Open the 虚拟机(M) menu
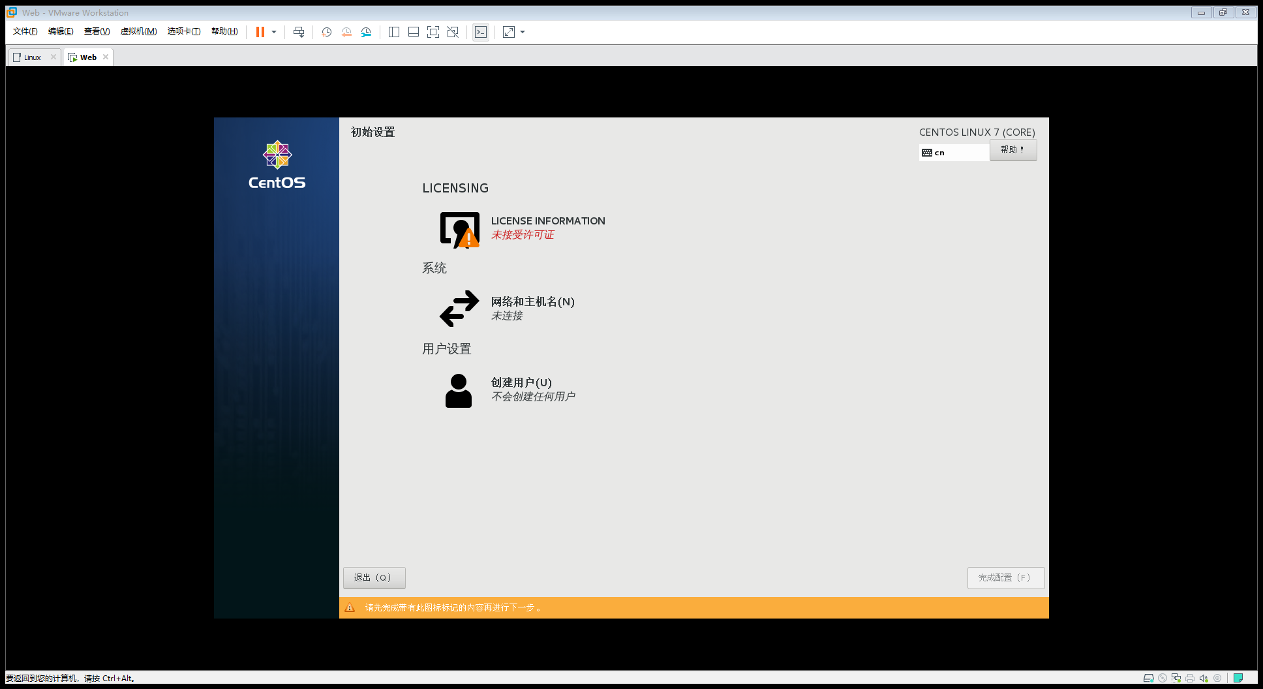Viewport: 1263px width, 689px height. point(138,31)
